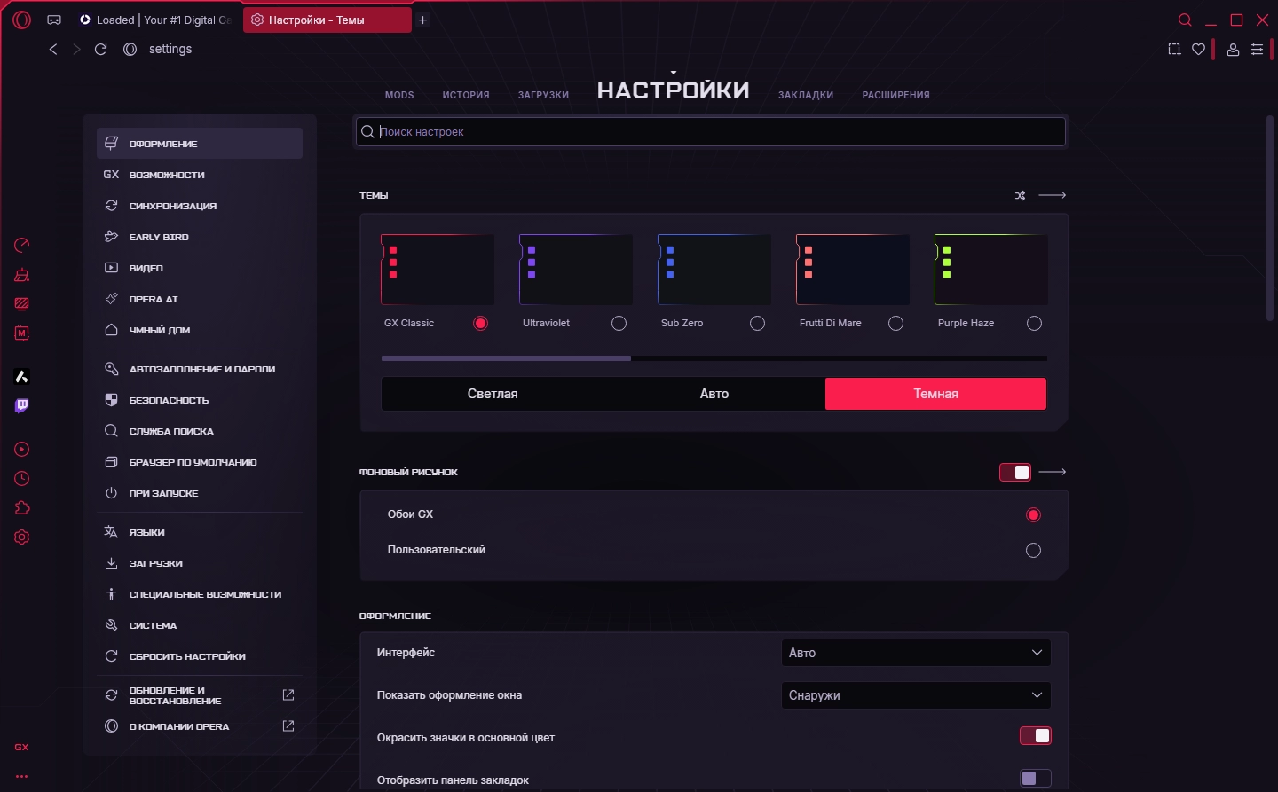Image resolution: width=1278 pixels, height=792 pixels.
Task: Open the M sidebar icon
Action: (x=22, y=333)
